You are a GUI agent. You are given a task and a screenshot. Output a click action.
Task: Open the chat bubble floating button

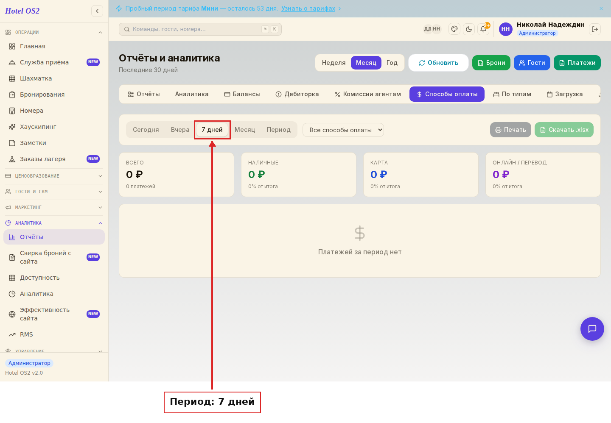[592, 329]
